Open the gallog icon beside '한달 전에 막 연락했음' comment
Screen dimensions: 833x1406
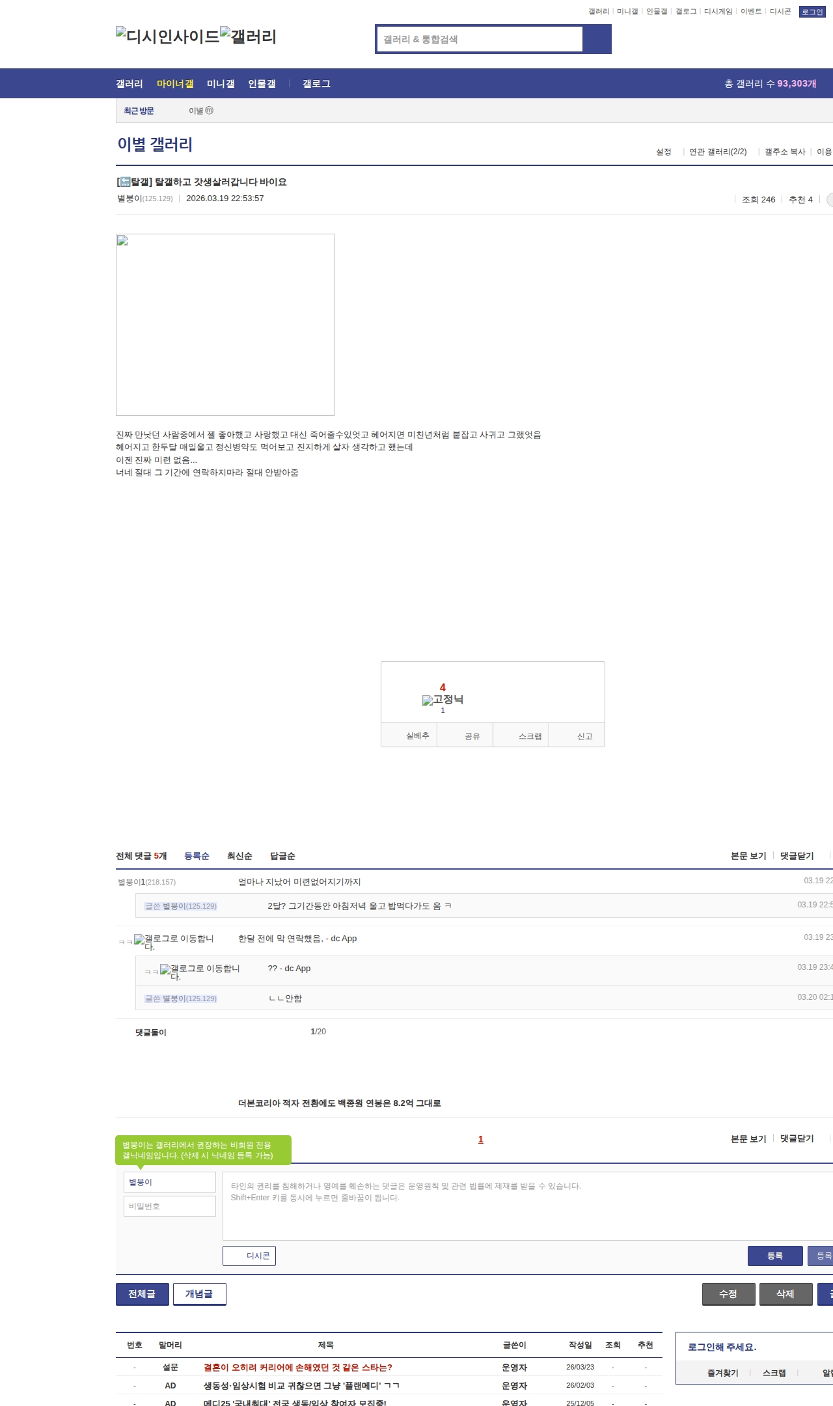click(174, 941)
